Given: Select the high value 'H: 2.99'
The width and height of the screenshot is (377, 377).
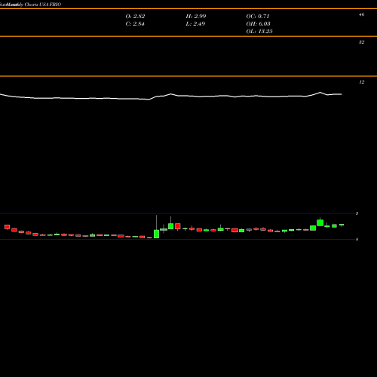Looking at the screenshot, I should click(196, 16).
